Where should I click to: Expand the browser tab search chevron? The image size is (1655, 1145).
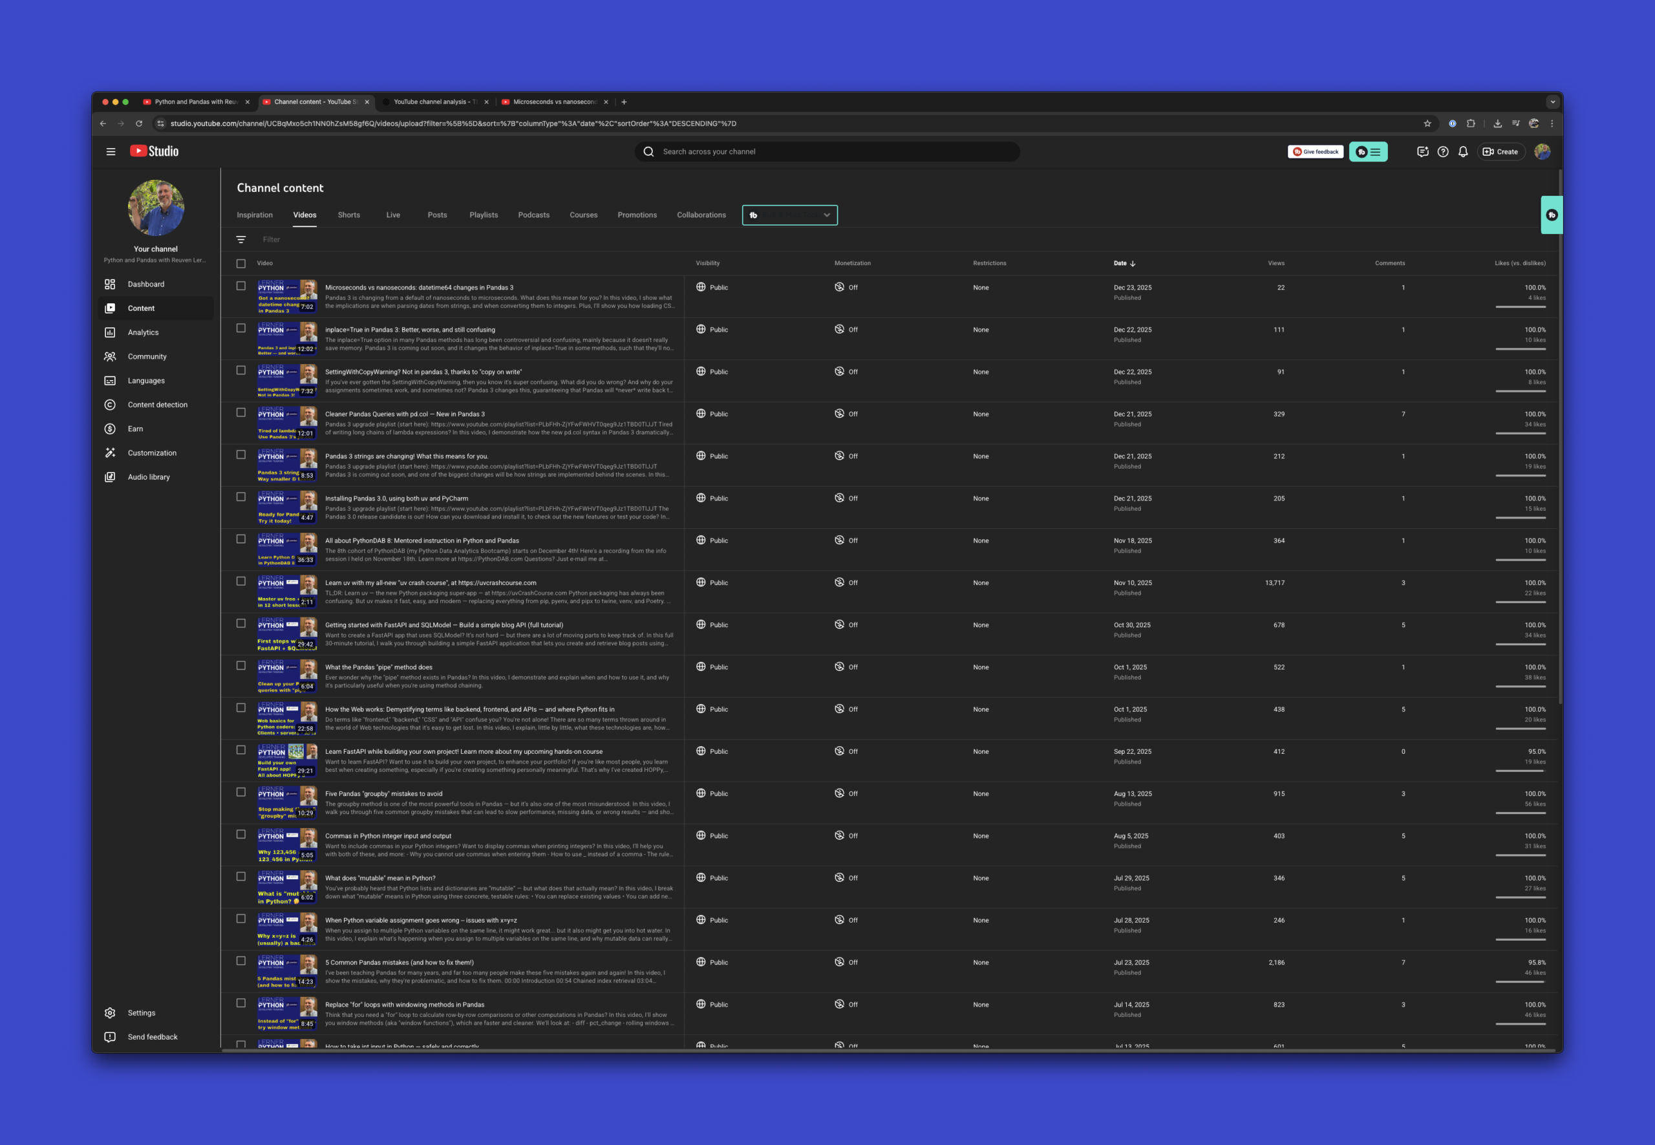click(1552, 102)
